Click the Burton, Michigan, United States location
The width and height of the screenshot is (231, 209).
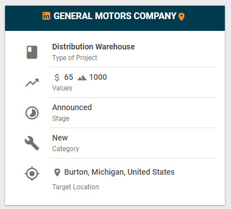[x=119, y=172]
